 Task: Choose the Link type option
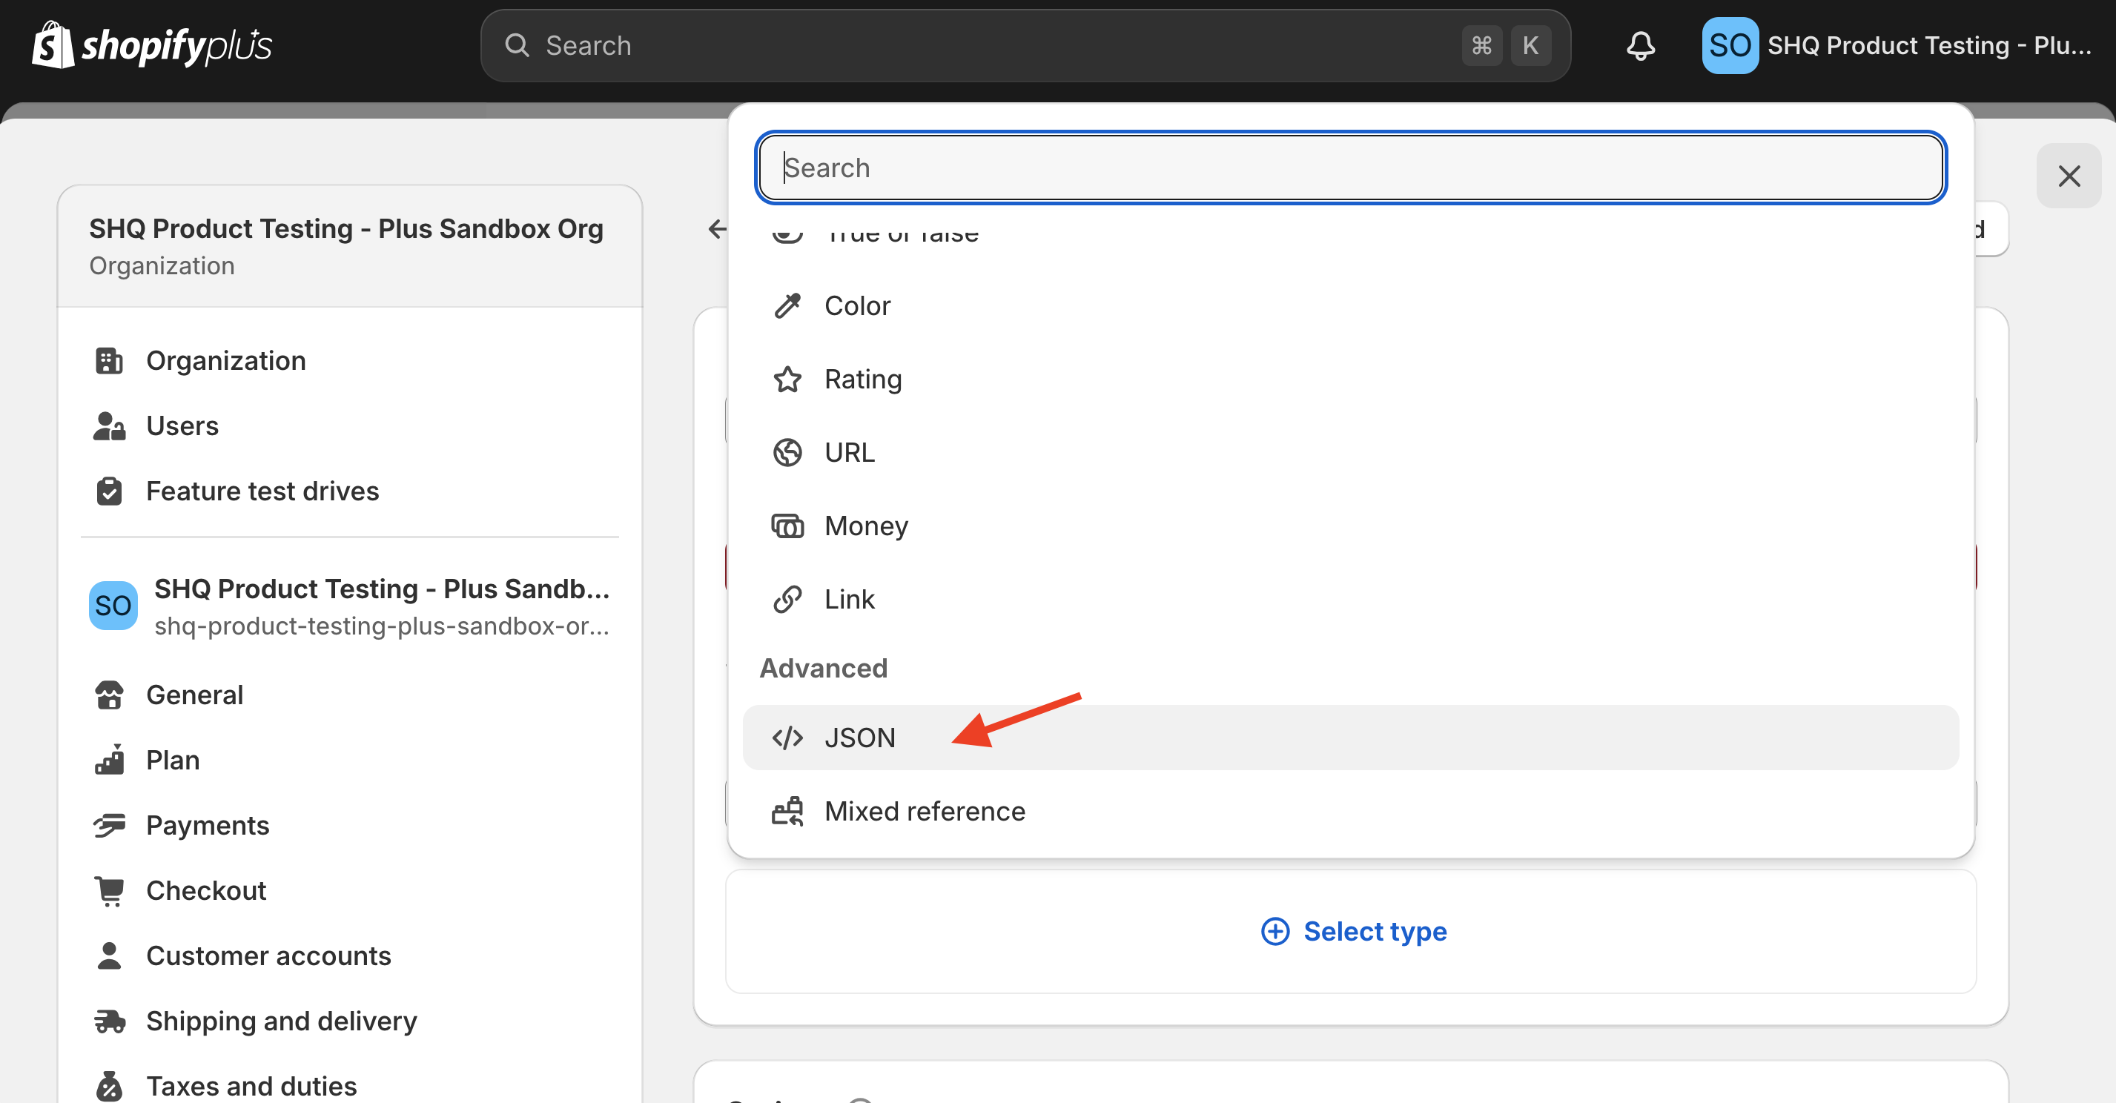pyautogui.click(x=848, y=599)
